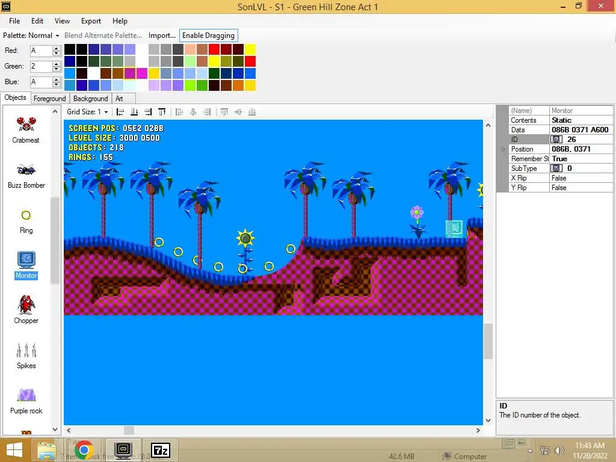Switch to the Foreground tab
The image size is (616, 462).
49,99
